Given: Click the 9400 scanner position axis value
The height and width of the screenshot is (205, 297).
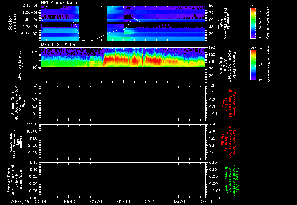Looking at the screenshot, I should pyautogui.click(x=33, y=145).
